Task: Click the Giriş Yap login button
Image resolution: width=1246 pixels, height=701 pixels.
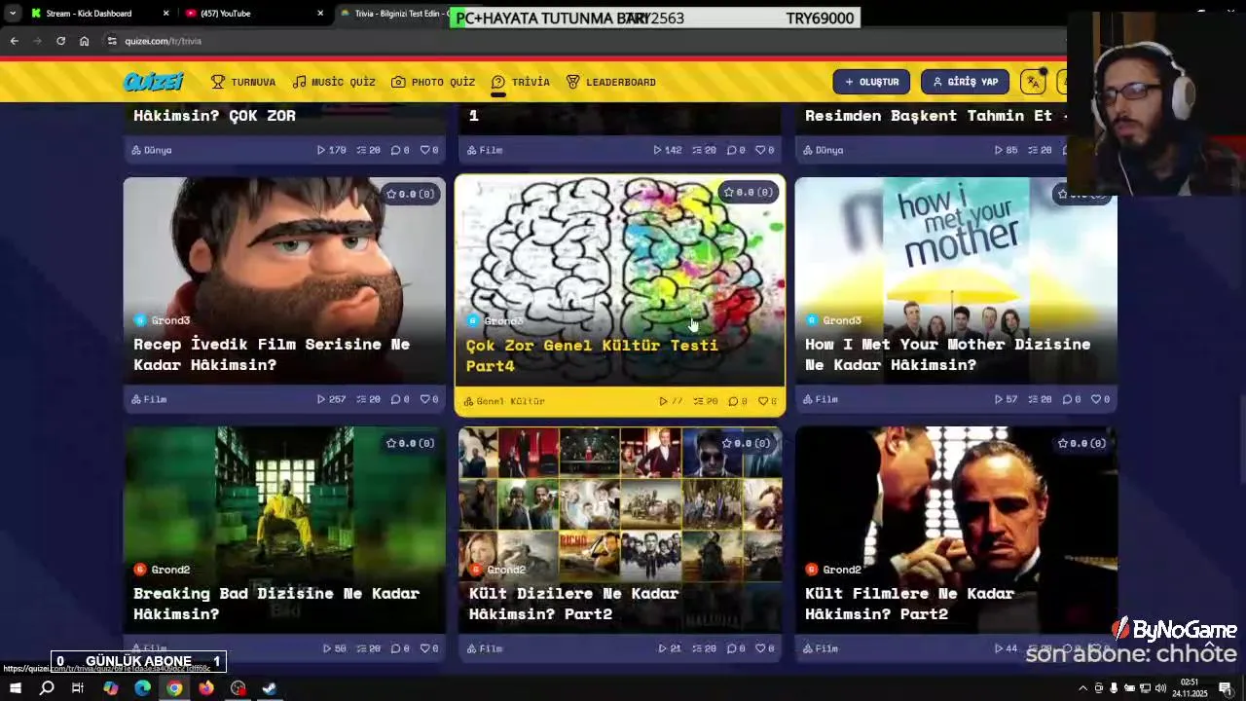Action: pyautogui.click(x=965, y=82)
